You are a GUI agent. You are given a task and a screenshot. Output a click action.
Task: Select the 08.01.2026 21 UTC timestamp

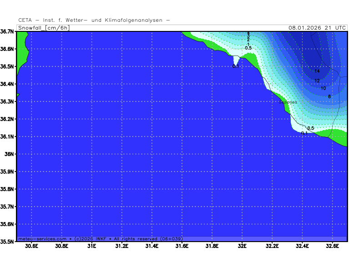317,28
